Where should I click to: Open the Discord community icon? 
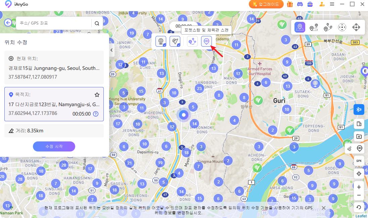[x=300, y=4]
